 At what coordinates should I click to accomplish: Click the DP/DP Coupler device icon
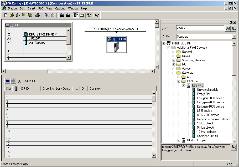(x=184, y=140)
